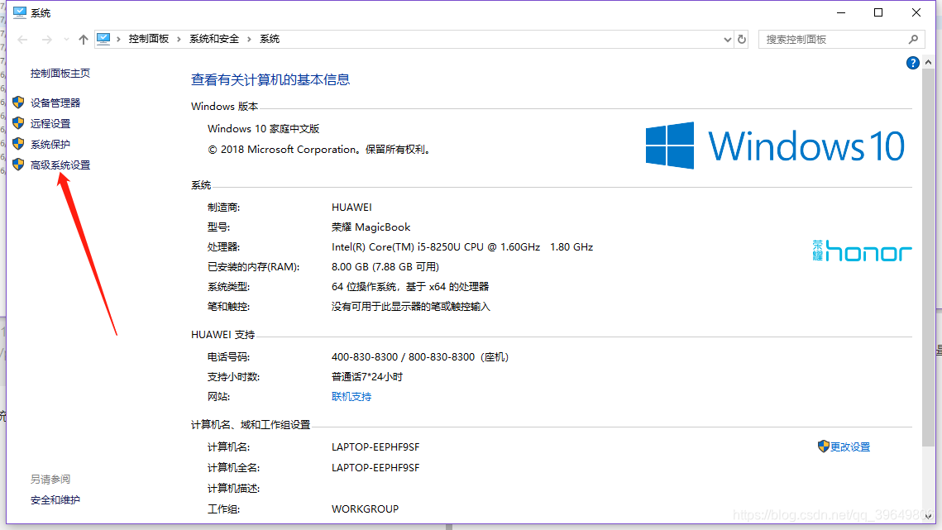Open 控制面板主页 link
942x530 pixels.
[60, 74]
